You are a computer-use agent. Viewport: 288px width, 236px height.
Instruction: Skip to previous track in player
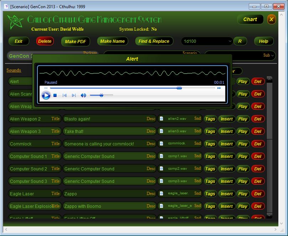click(64, 95)
